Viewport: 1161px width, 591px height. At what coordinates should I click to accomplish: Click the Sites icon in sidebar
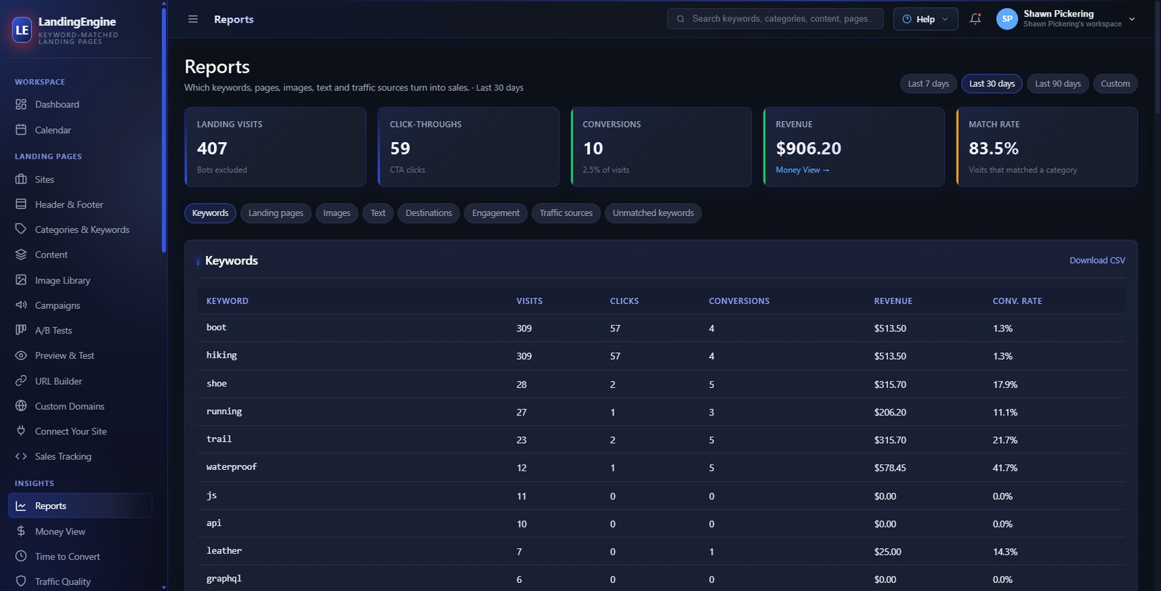tap(21, 179)
